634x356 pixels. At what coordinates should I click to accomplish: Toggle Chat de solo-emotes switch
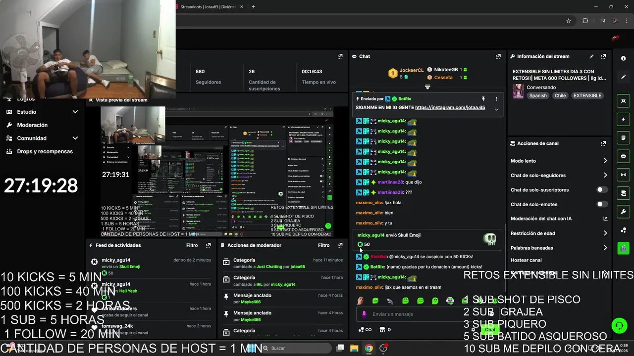[x=602, y=204]
